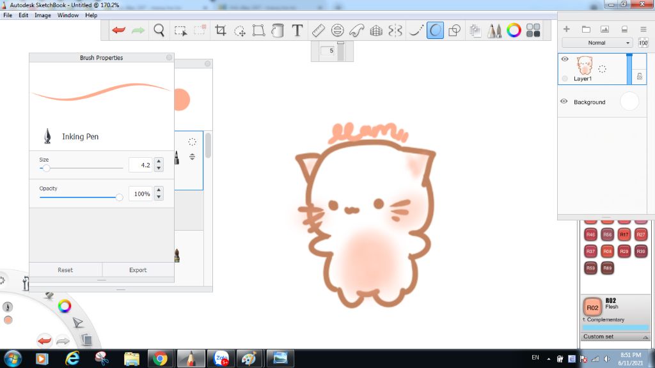Select the Crop tool
655x368 pixels.
coord(220,30)
